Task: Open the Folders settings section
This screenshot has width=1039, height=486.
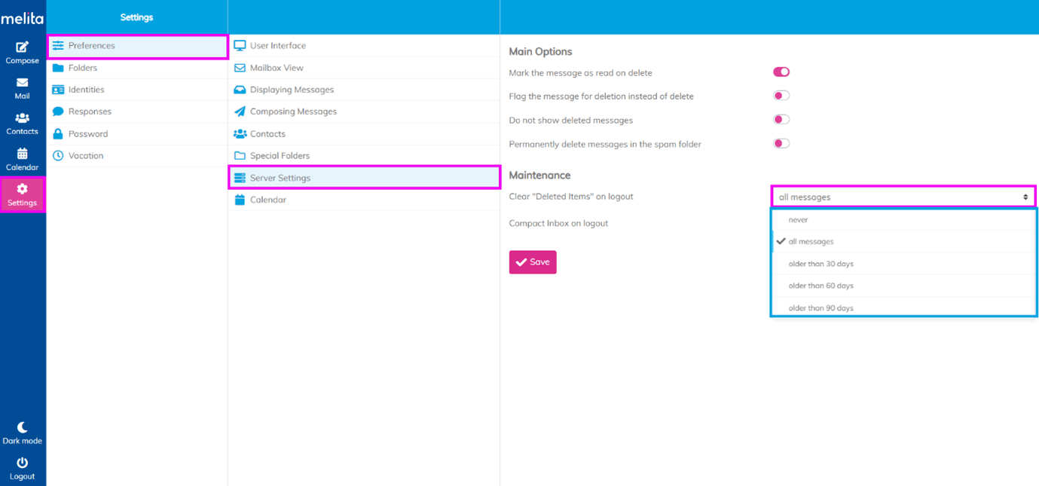Action: pyautogui.click(x=83, y=68)
